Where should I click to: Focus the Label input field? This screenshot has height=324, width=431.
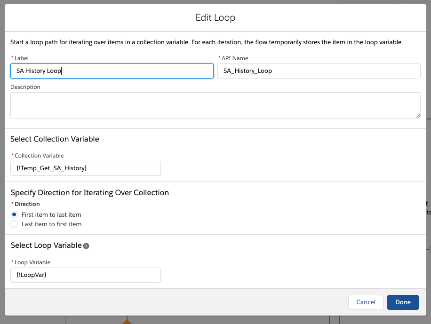coord(112,71)
